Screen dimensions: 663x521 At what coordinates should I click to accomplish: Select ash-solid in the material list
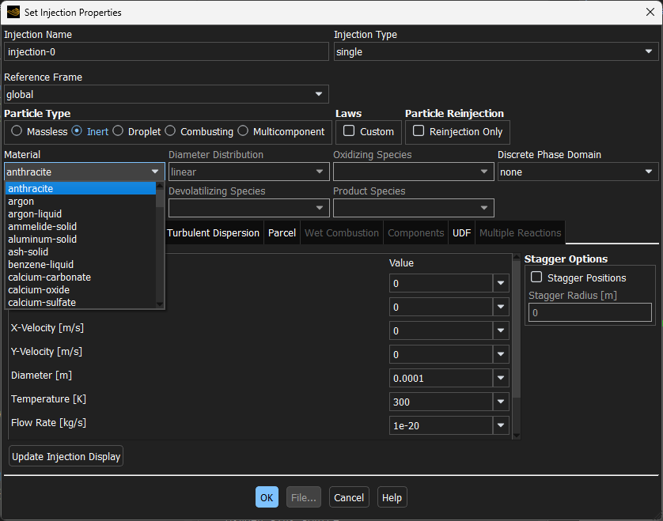click(x=28, y=252)
